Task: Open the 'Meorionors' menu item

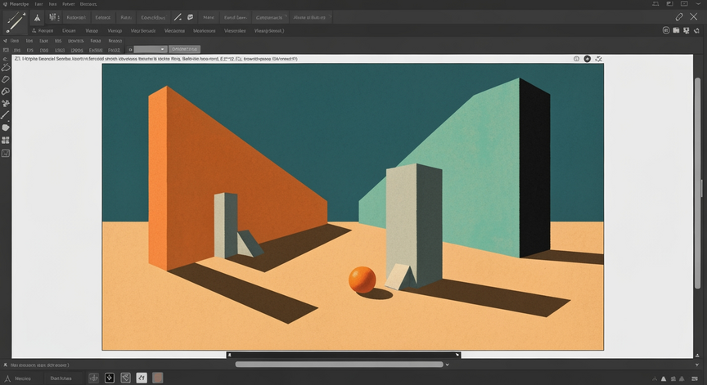Action: coord(205,30)
